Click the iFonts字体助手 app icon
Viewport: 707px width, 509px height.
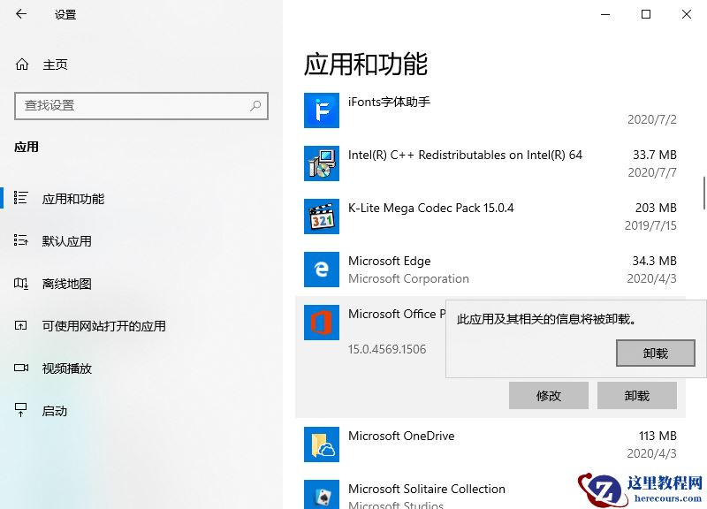pyautogui.click(x=321, y=110)
